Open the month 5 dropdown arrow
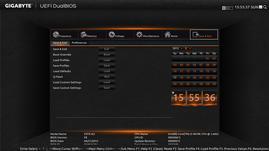The image size is (269, 151). point(190,48)
